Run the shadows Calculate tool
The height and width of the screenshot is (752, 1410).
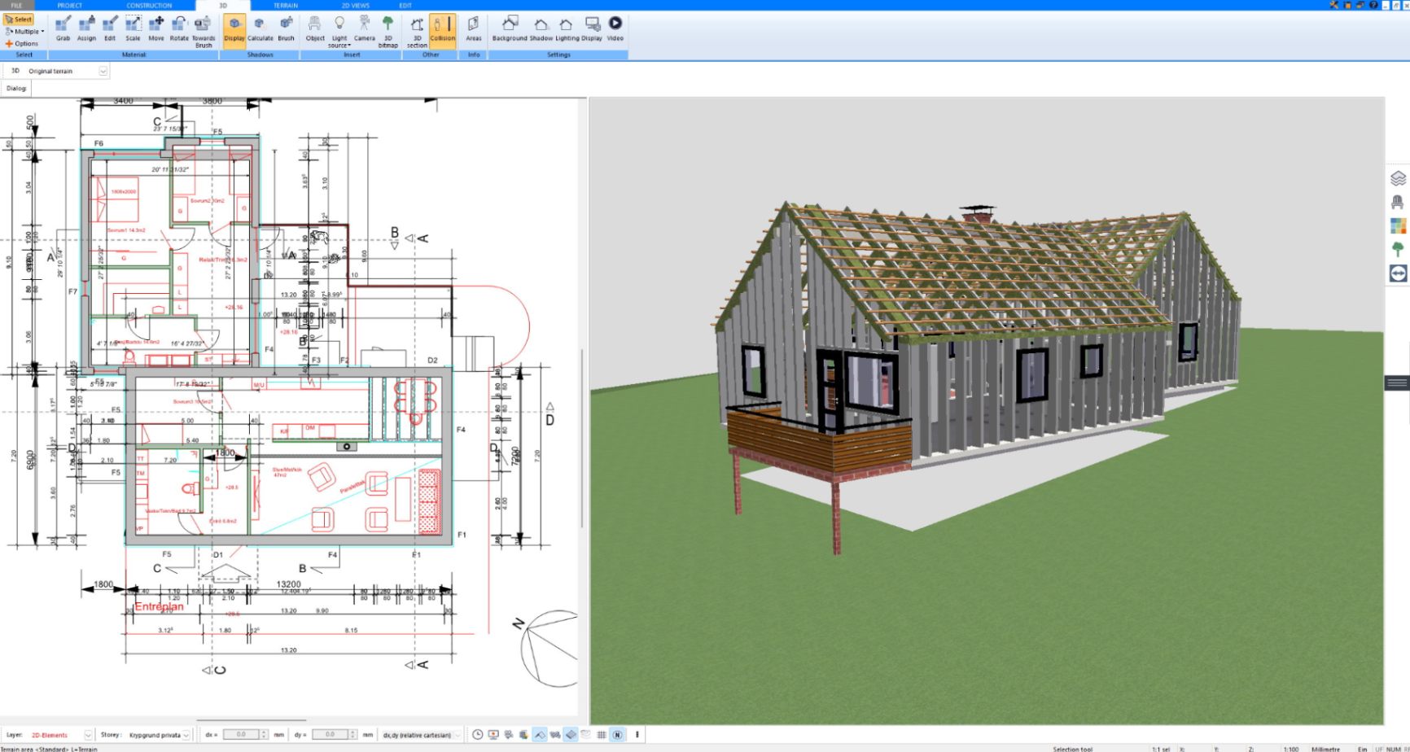pyautogui.click(x=261, y=28)
